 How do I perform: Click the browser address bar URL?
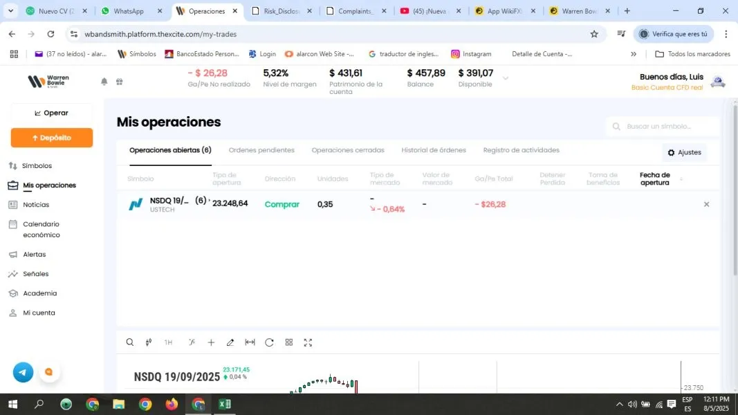click(x=160, y=34)
